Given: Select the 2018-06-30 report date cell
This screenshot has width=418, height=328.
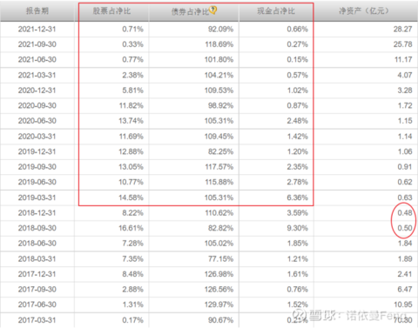Looking at the screenshot, I should (x=37, y=244).
